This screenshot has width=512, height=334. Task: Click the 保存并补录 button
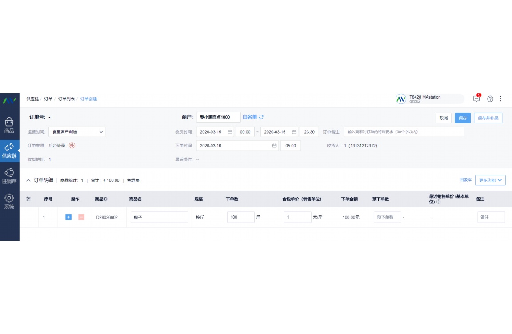[x=488, y=118]
